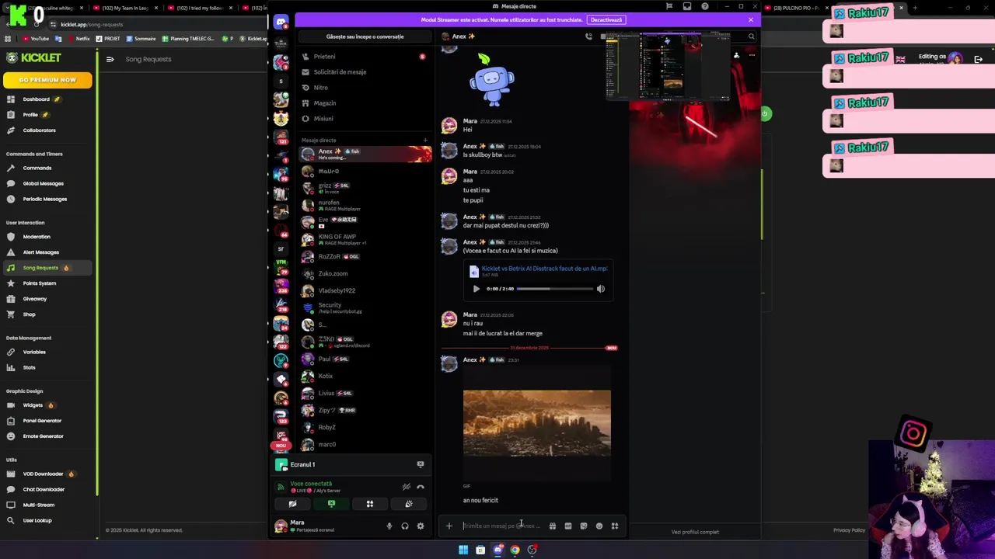Image resolution: width=995 pixels, height=559 pixels.
Task: Click the kicklet.app browser address bar
Action: point(155,24)
